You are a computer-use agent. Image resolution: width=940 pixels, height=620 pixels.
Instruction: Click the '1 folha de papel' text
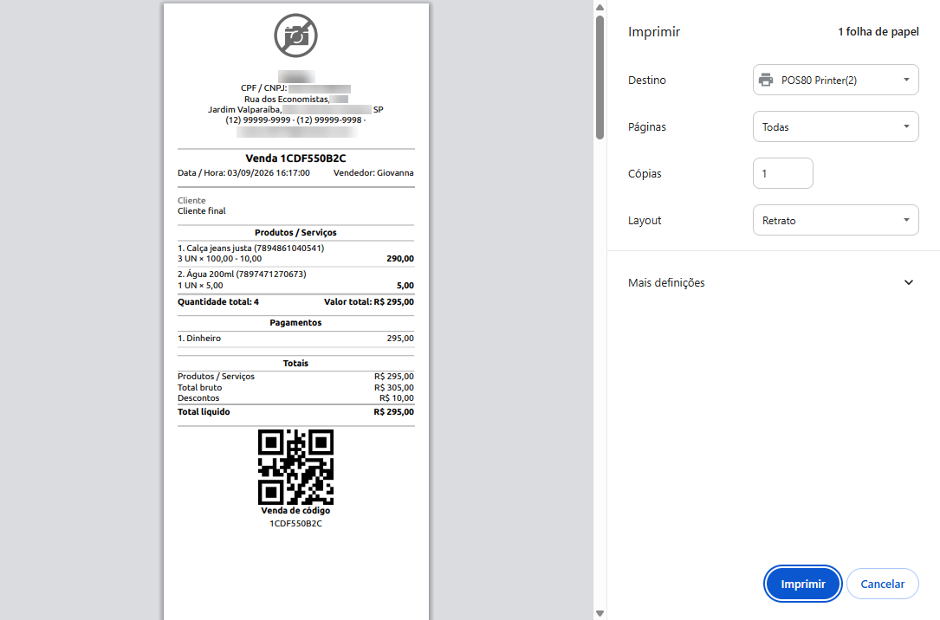coord(878,32)
